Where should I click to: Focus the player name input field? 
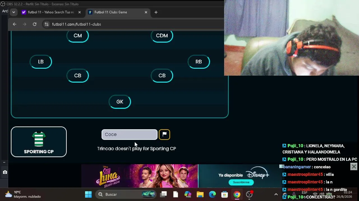pyautogui.click(x=129, y=135)
